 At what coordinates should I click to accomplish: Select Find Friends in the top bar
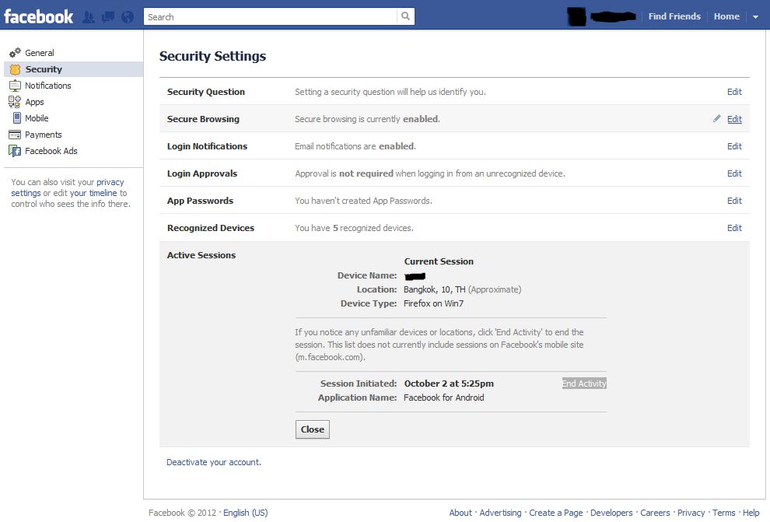674,16
